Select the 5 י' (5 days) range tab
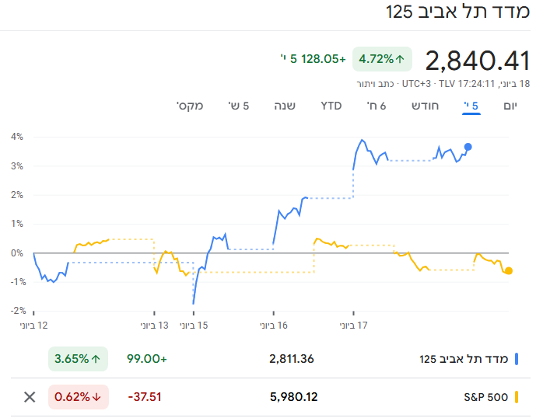550x418 pixels. pyautogui.click(x=471, y=106)
